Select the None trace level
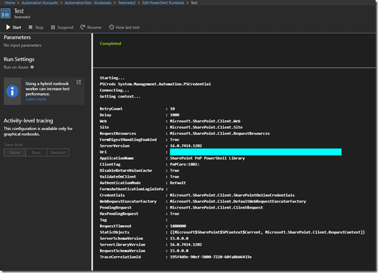The width and height of the screenshot is (378, 273). click(x=14, y=153)
